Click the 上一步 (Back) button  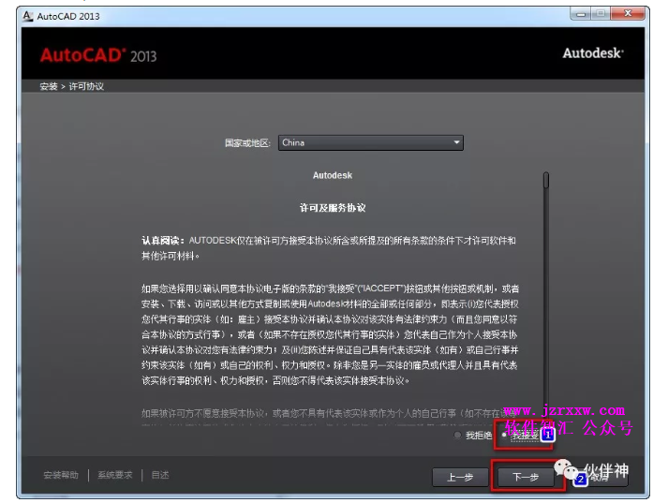[x=460, y=477]
